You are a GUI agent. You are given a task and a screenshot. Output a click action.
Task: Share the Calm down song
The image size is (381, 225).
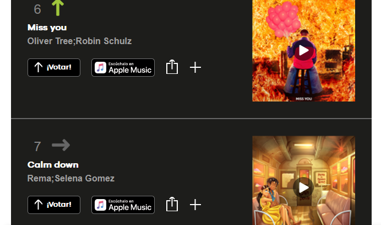click(x=172, y=204)
